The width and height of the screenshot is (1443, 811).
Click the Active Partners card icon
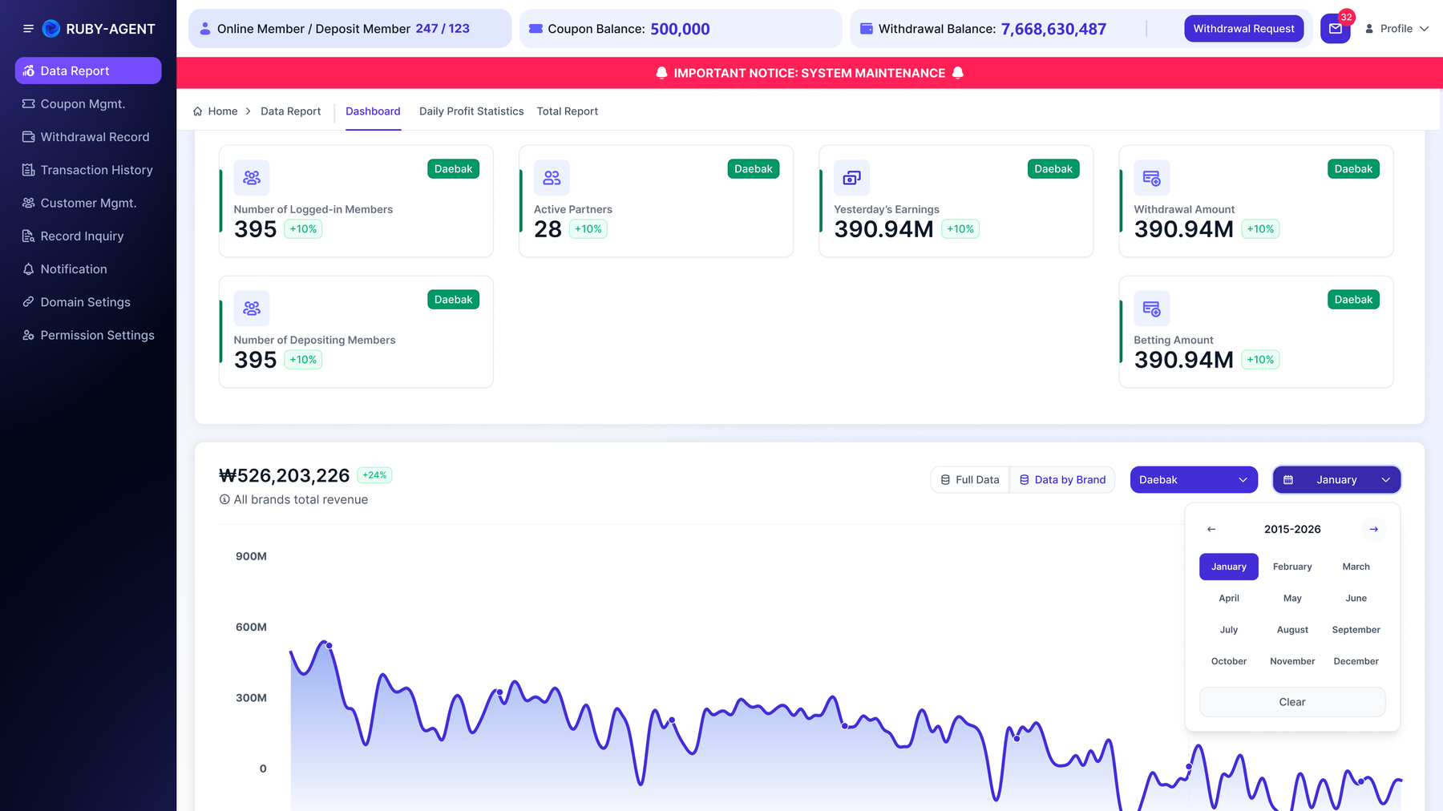pos(552,178)
